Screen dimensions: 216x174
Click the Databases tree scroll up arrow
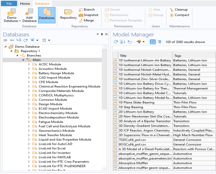tap(104, 47)
